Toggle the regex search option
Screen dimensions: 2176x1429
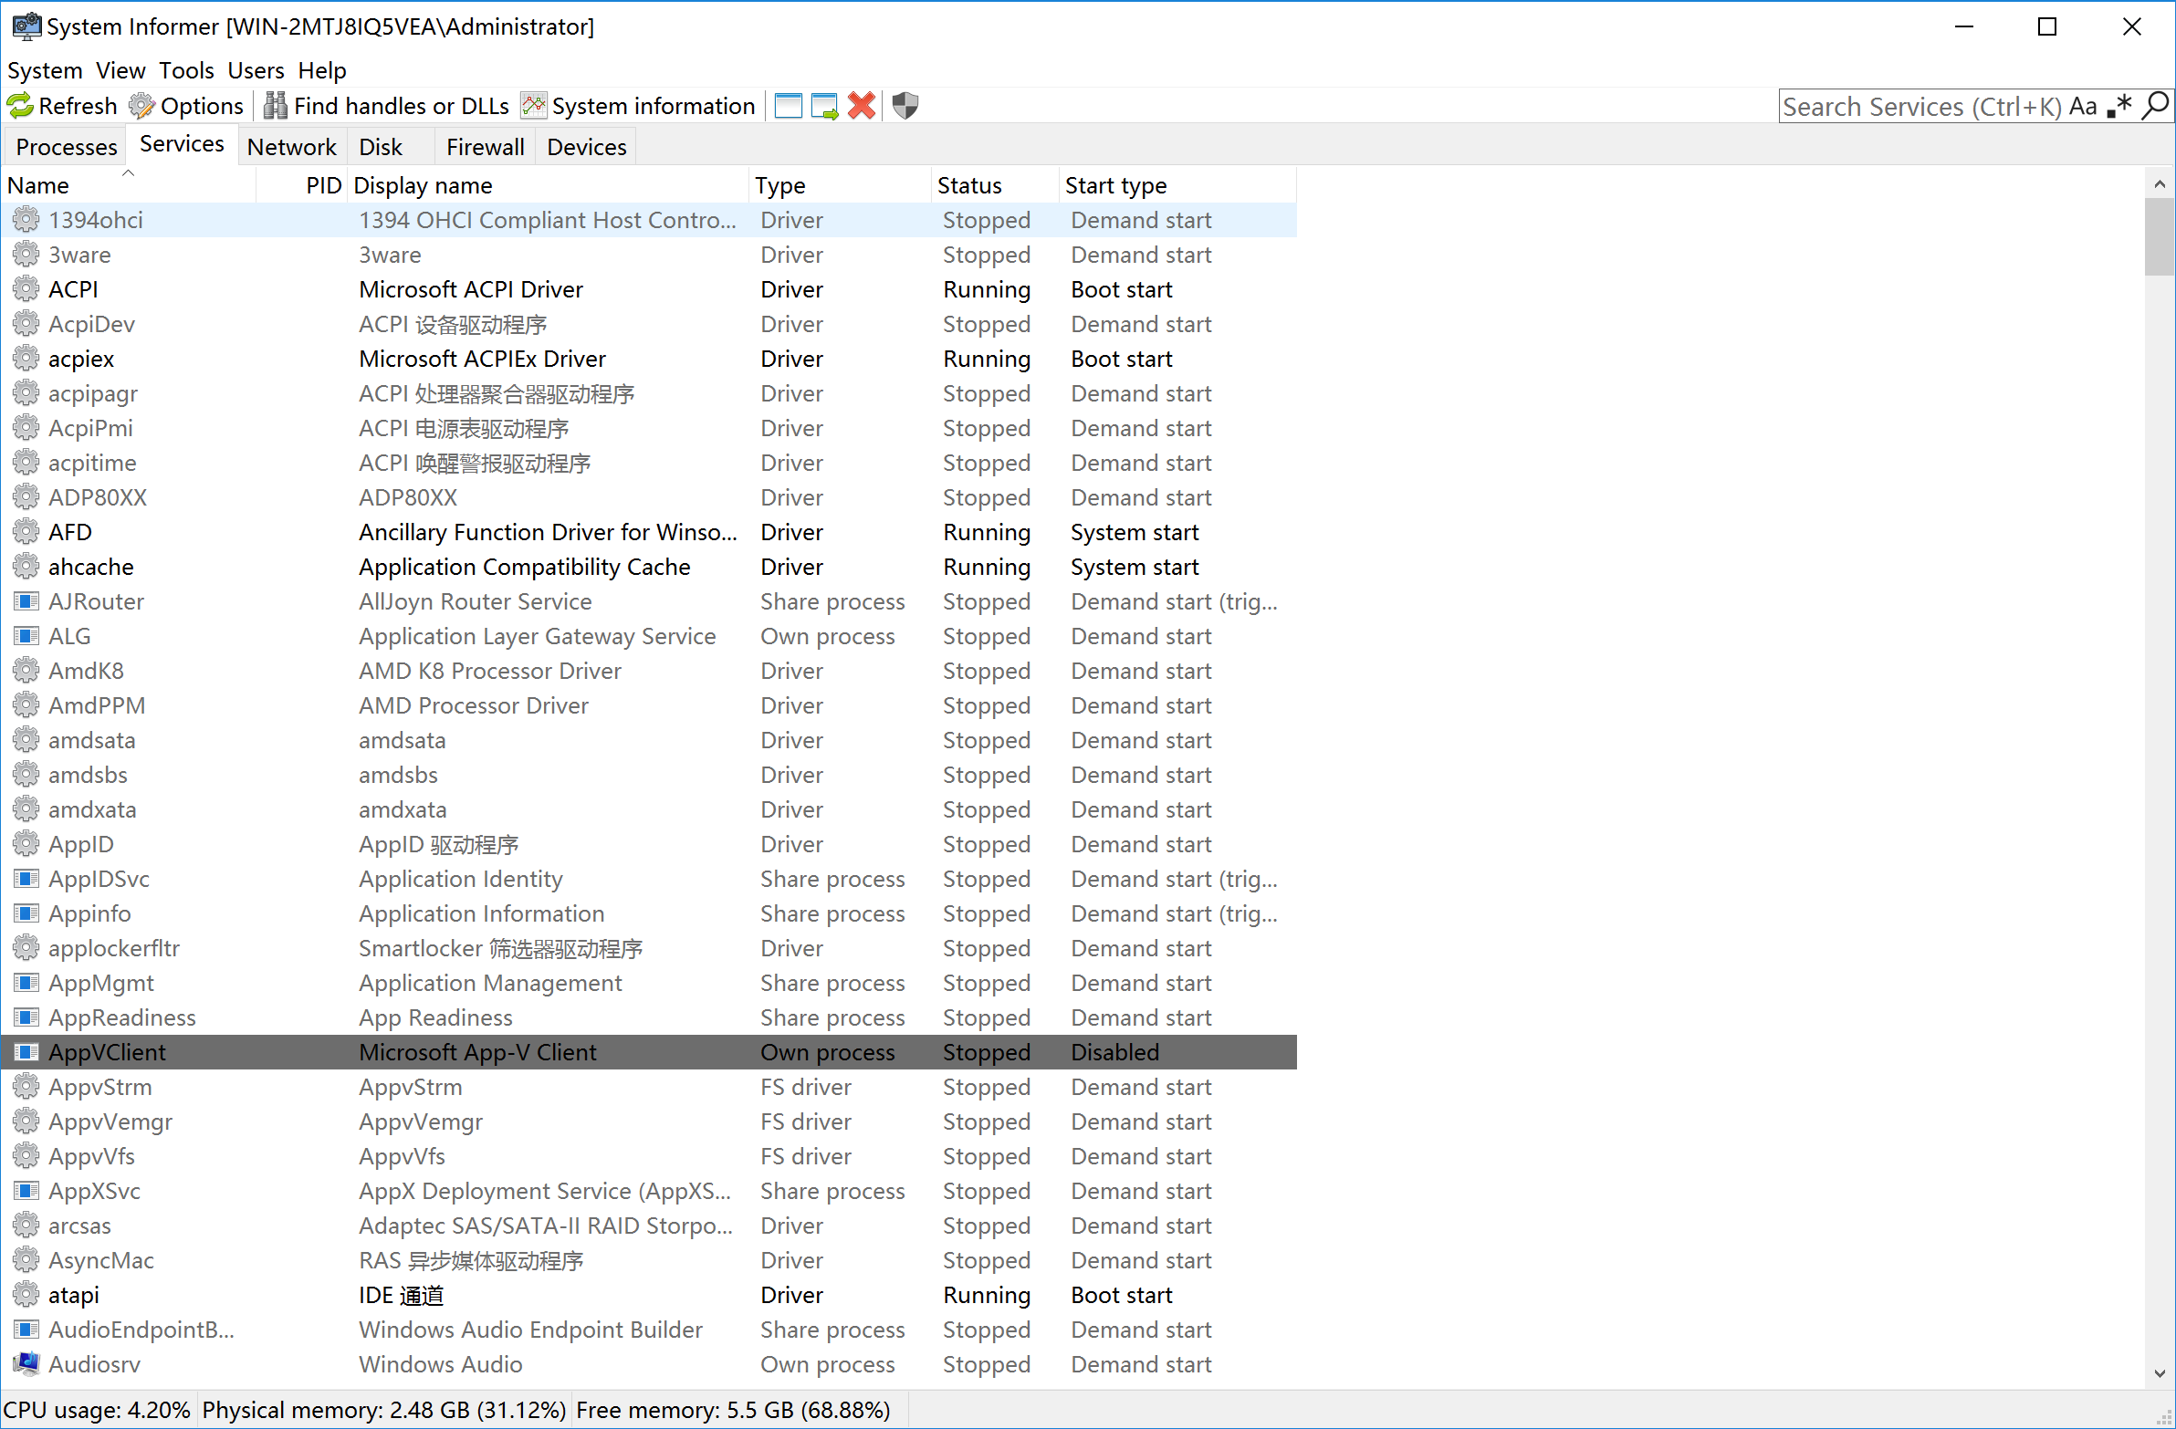2119,107
